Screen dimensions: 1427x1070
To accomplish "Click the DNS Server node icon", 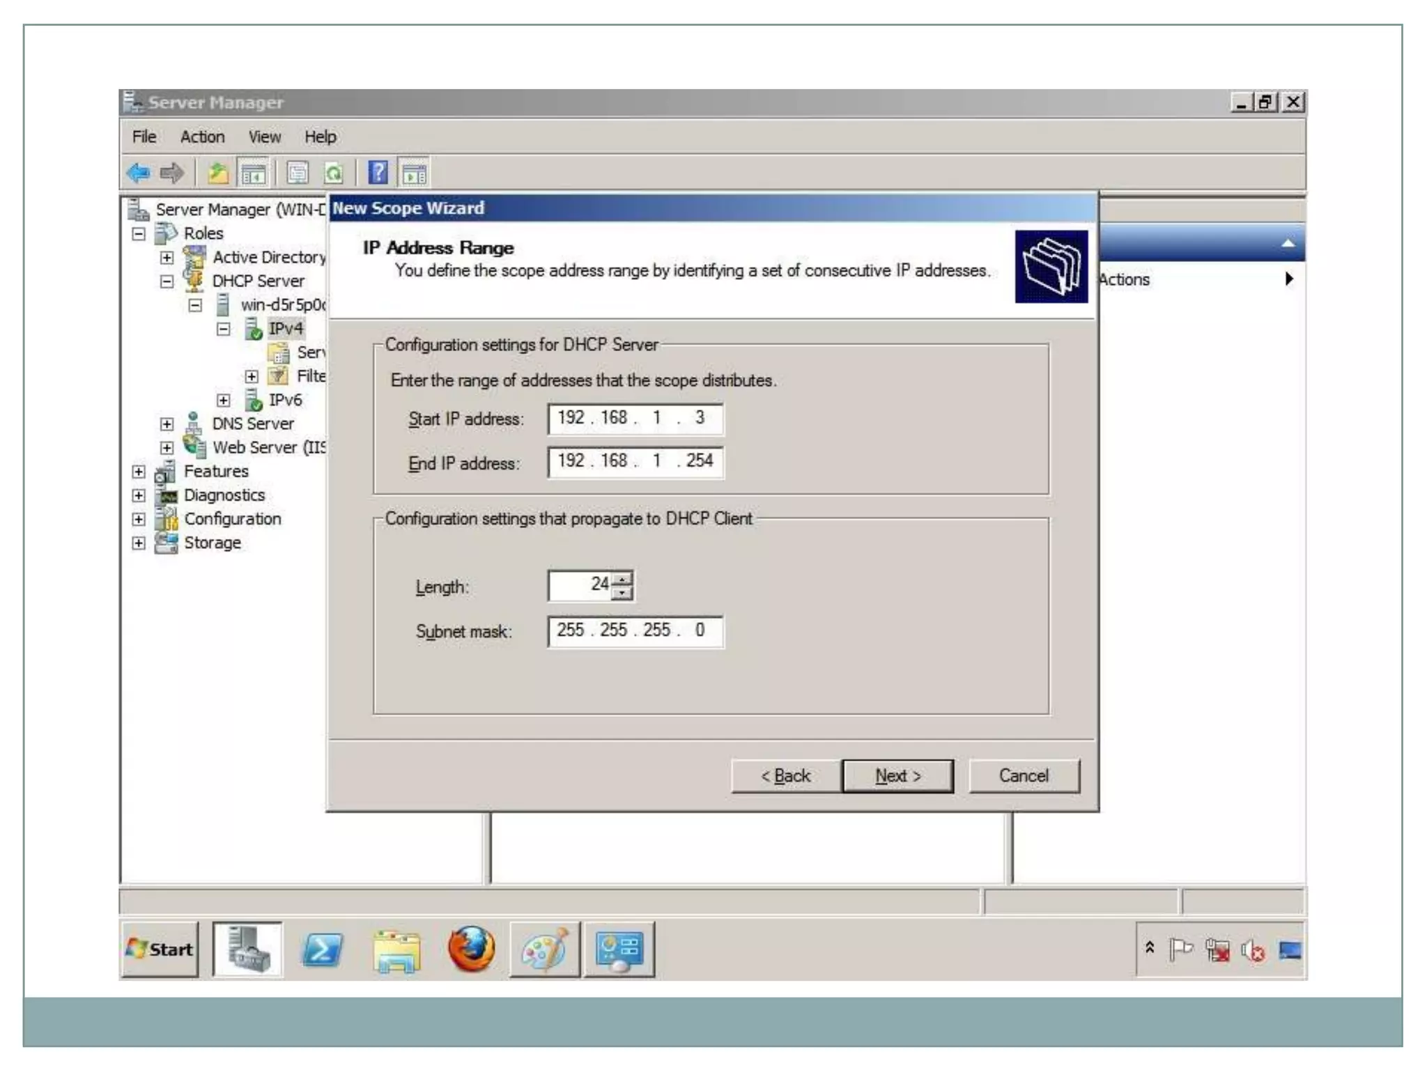I will pos(194,423).
